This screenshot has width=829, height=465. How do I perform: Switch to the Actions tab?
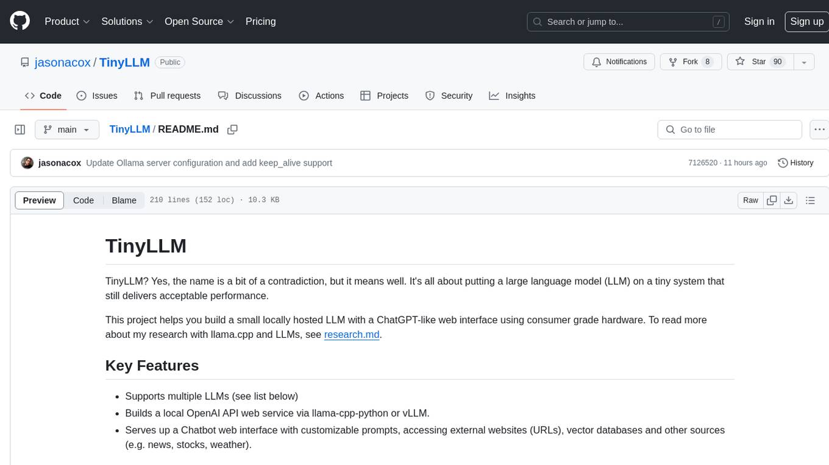tap(321, 96)
